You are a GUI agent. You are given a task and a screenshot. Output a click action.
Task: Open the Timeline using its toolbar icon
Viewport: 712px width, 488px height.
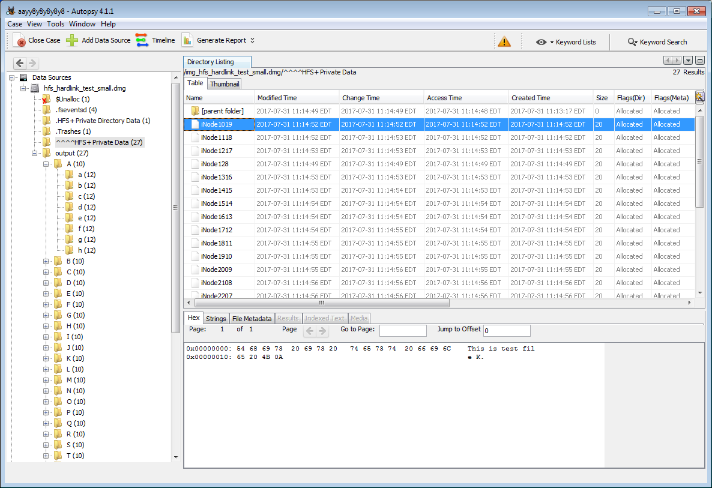[140, 40]
